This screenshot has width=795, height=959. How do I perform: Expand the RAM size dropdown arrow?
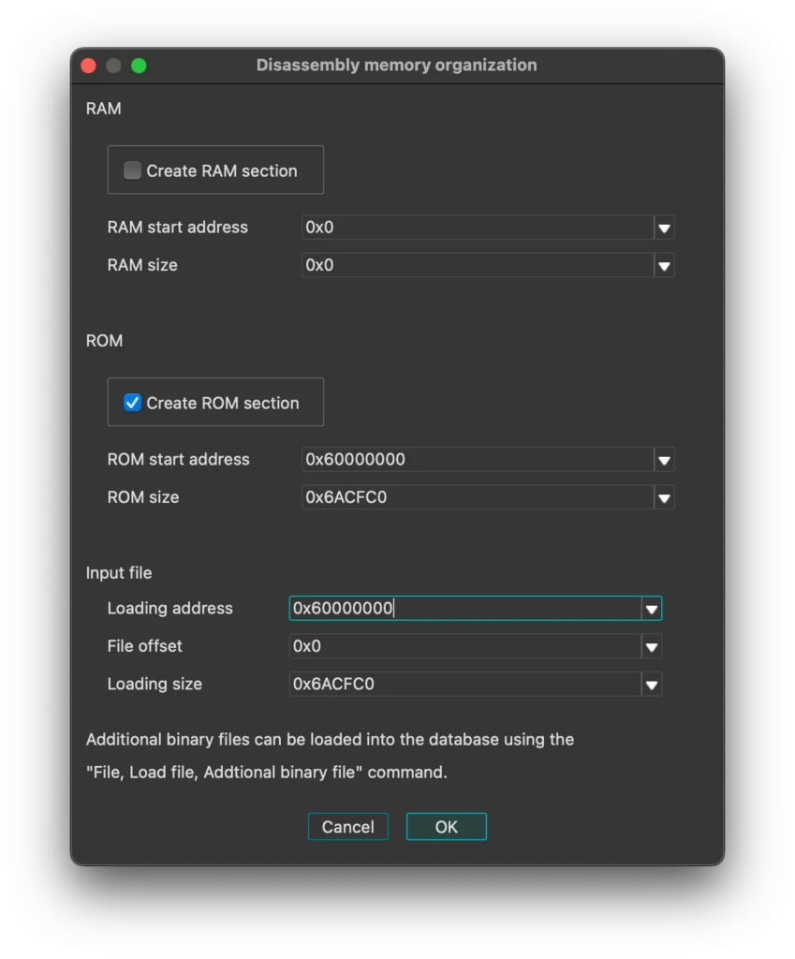pyautogui.click(x=664, y=266)
